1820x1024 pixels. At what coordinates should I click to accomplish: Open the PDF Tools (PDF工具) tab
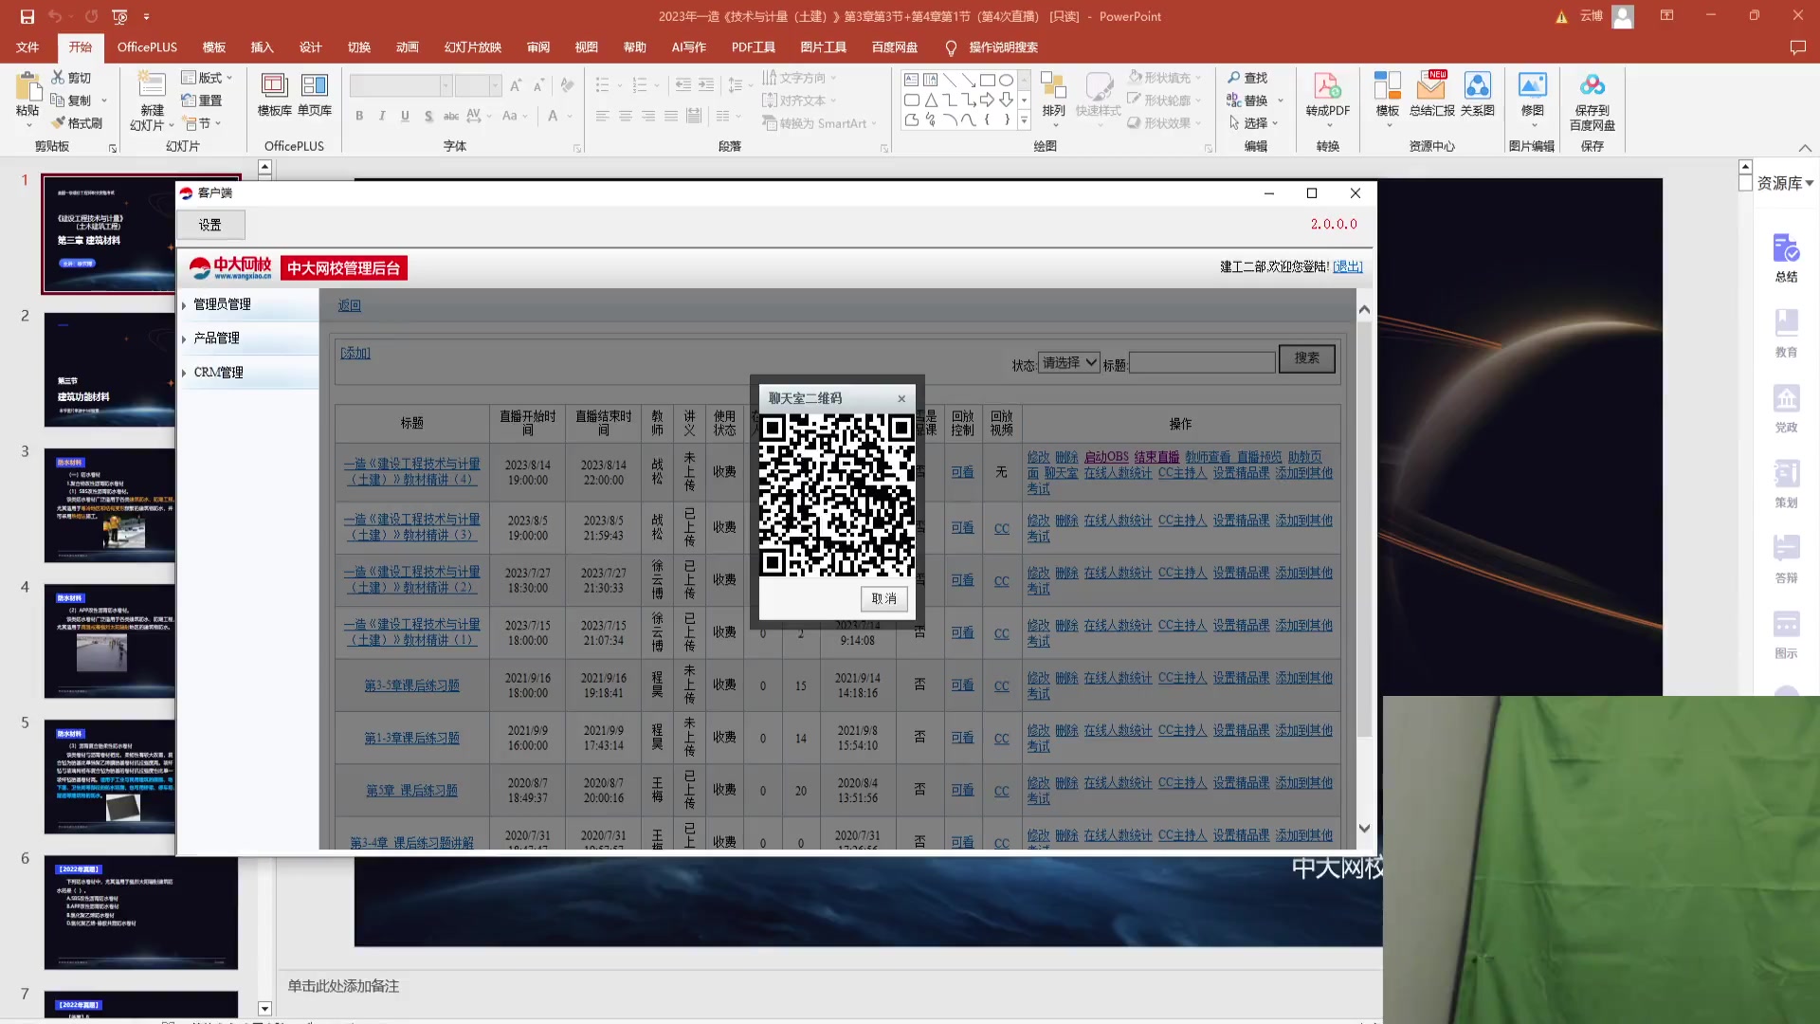[x=753, y=47]
